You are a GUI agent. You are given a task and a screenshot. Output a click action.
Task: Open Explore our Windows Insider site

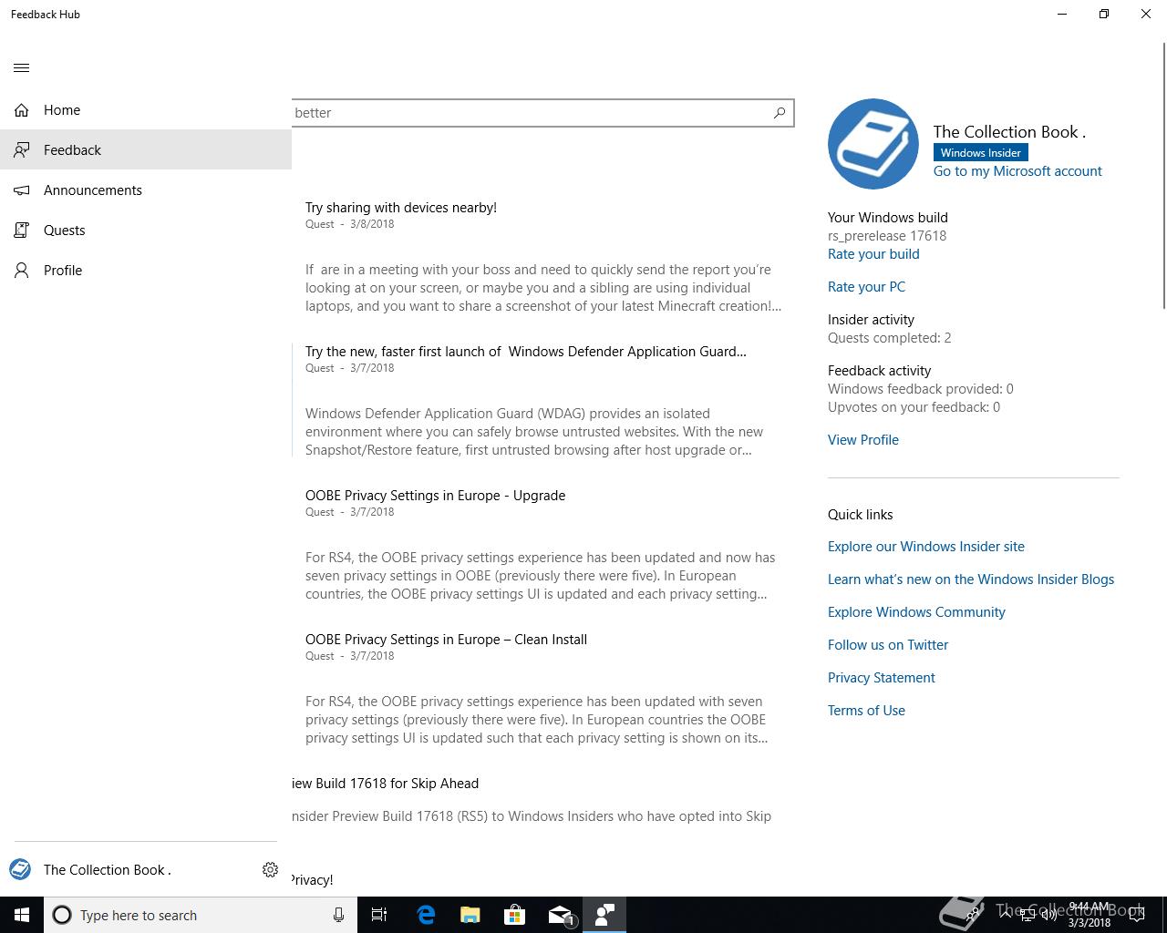click(x=926, y=547)
